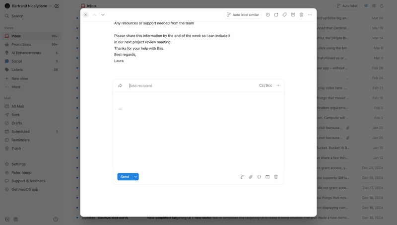397x225 pixels.
Task: Open the Drafts folder
Action: 31,123
